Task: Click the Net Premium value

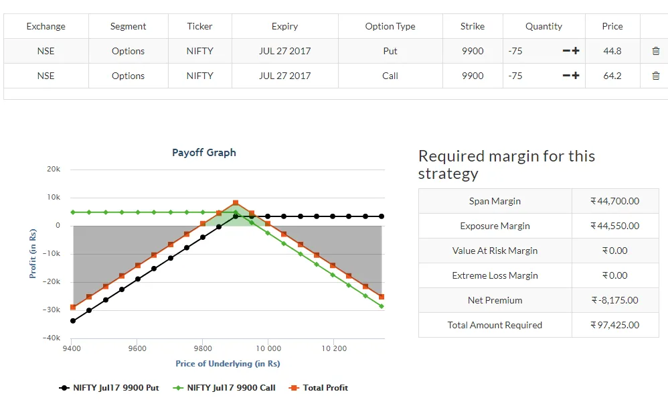Action: click(615, 300)
